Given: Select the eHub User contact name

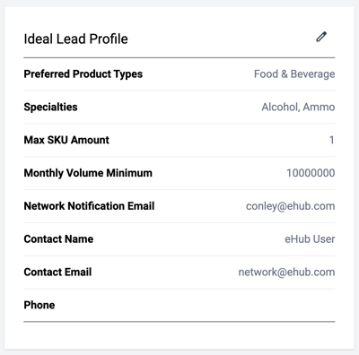Looking at the screenshot, I should 310,239.
